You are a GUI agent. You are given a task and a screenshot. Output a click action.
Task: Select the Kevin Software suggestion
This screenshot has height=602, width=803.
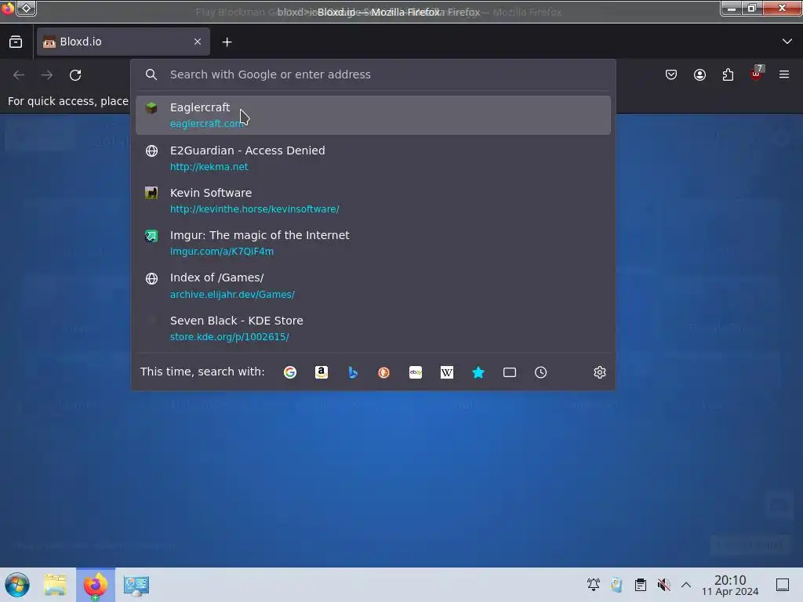(x=372, y=201)
